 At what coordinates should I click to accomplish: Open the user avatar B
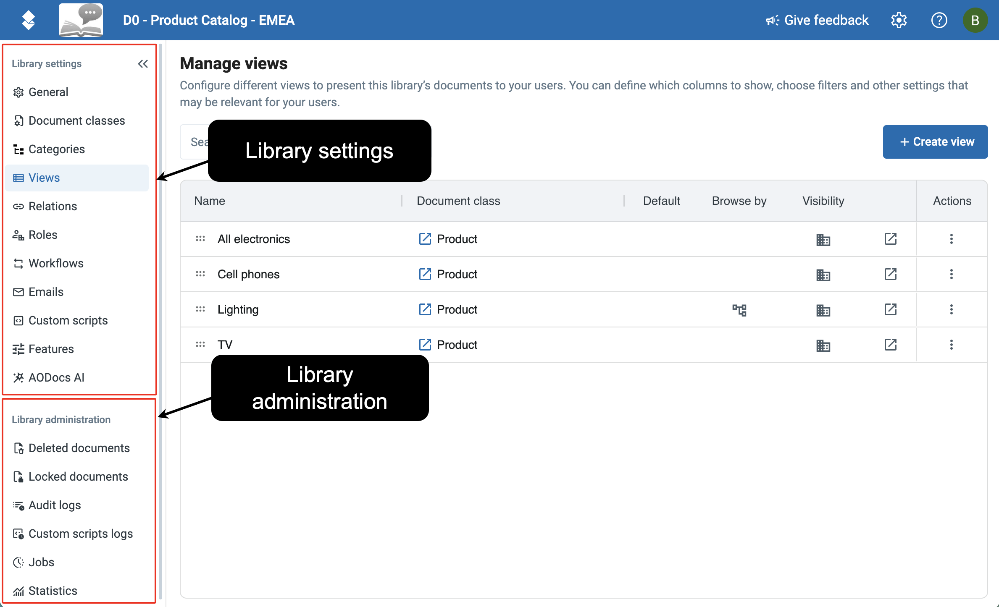click(975, 20)
